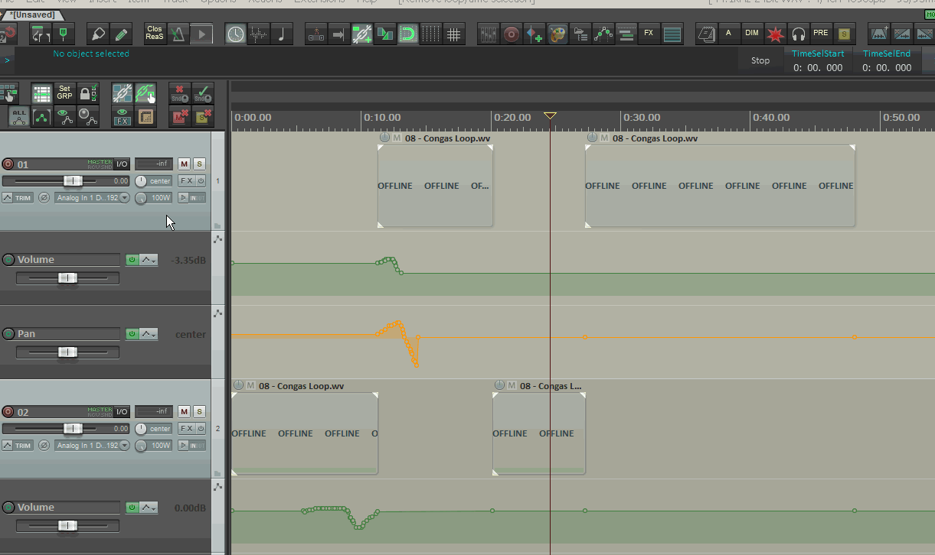
Task: Click the DIM toolbar button
Action: point(752,34)
